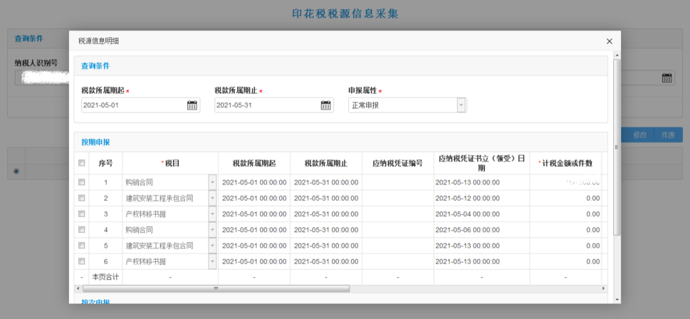Click the 作废 button behind the dialog
Image resolution: width=690 pixels, height=319 pixels.
click(669, 135)
